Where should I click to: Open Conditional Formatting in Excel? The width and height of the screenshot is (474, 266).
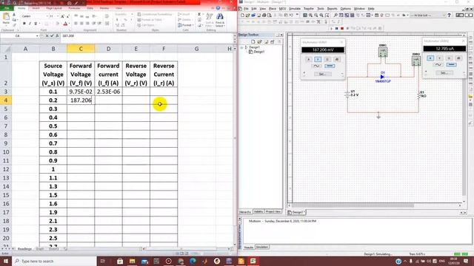pyautogui.click(x=155, y=14)
